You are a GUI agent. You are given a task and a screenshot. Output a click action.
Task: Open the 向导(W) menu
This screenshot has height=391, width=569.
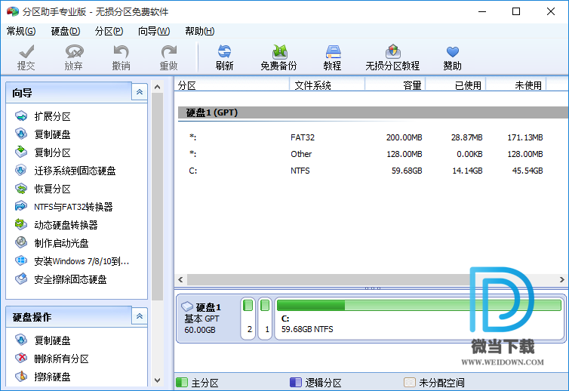click(154, 31)
